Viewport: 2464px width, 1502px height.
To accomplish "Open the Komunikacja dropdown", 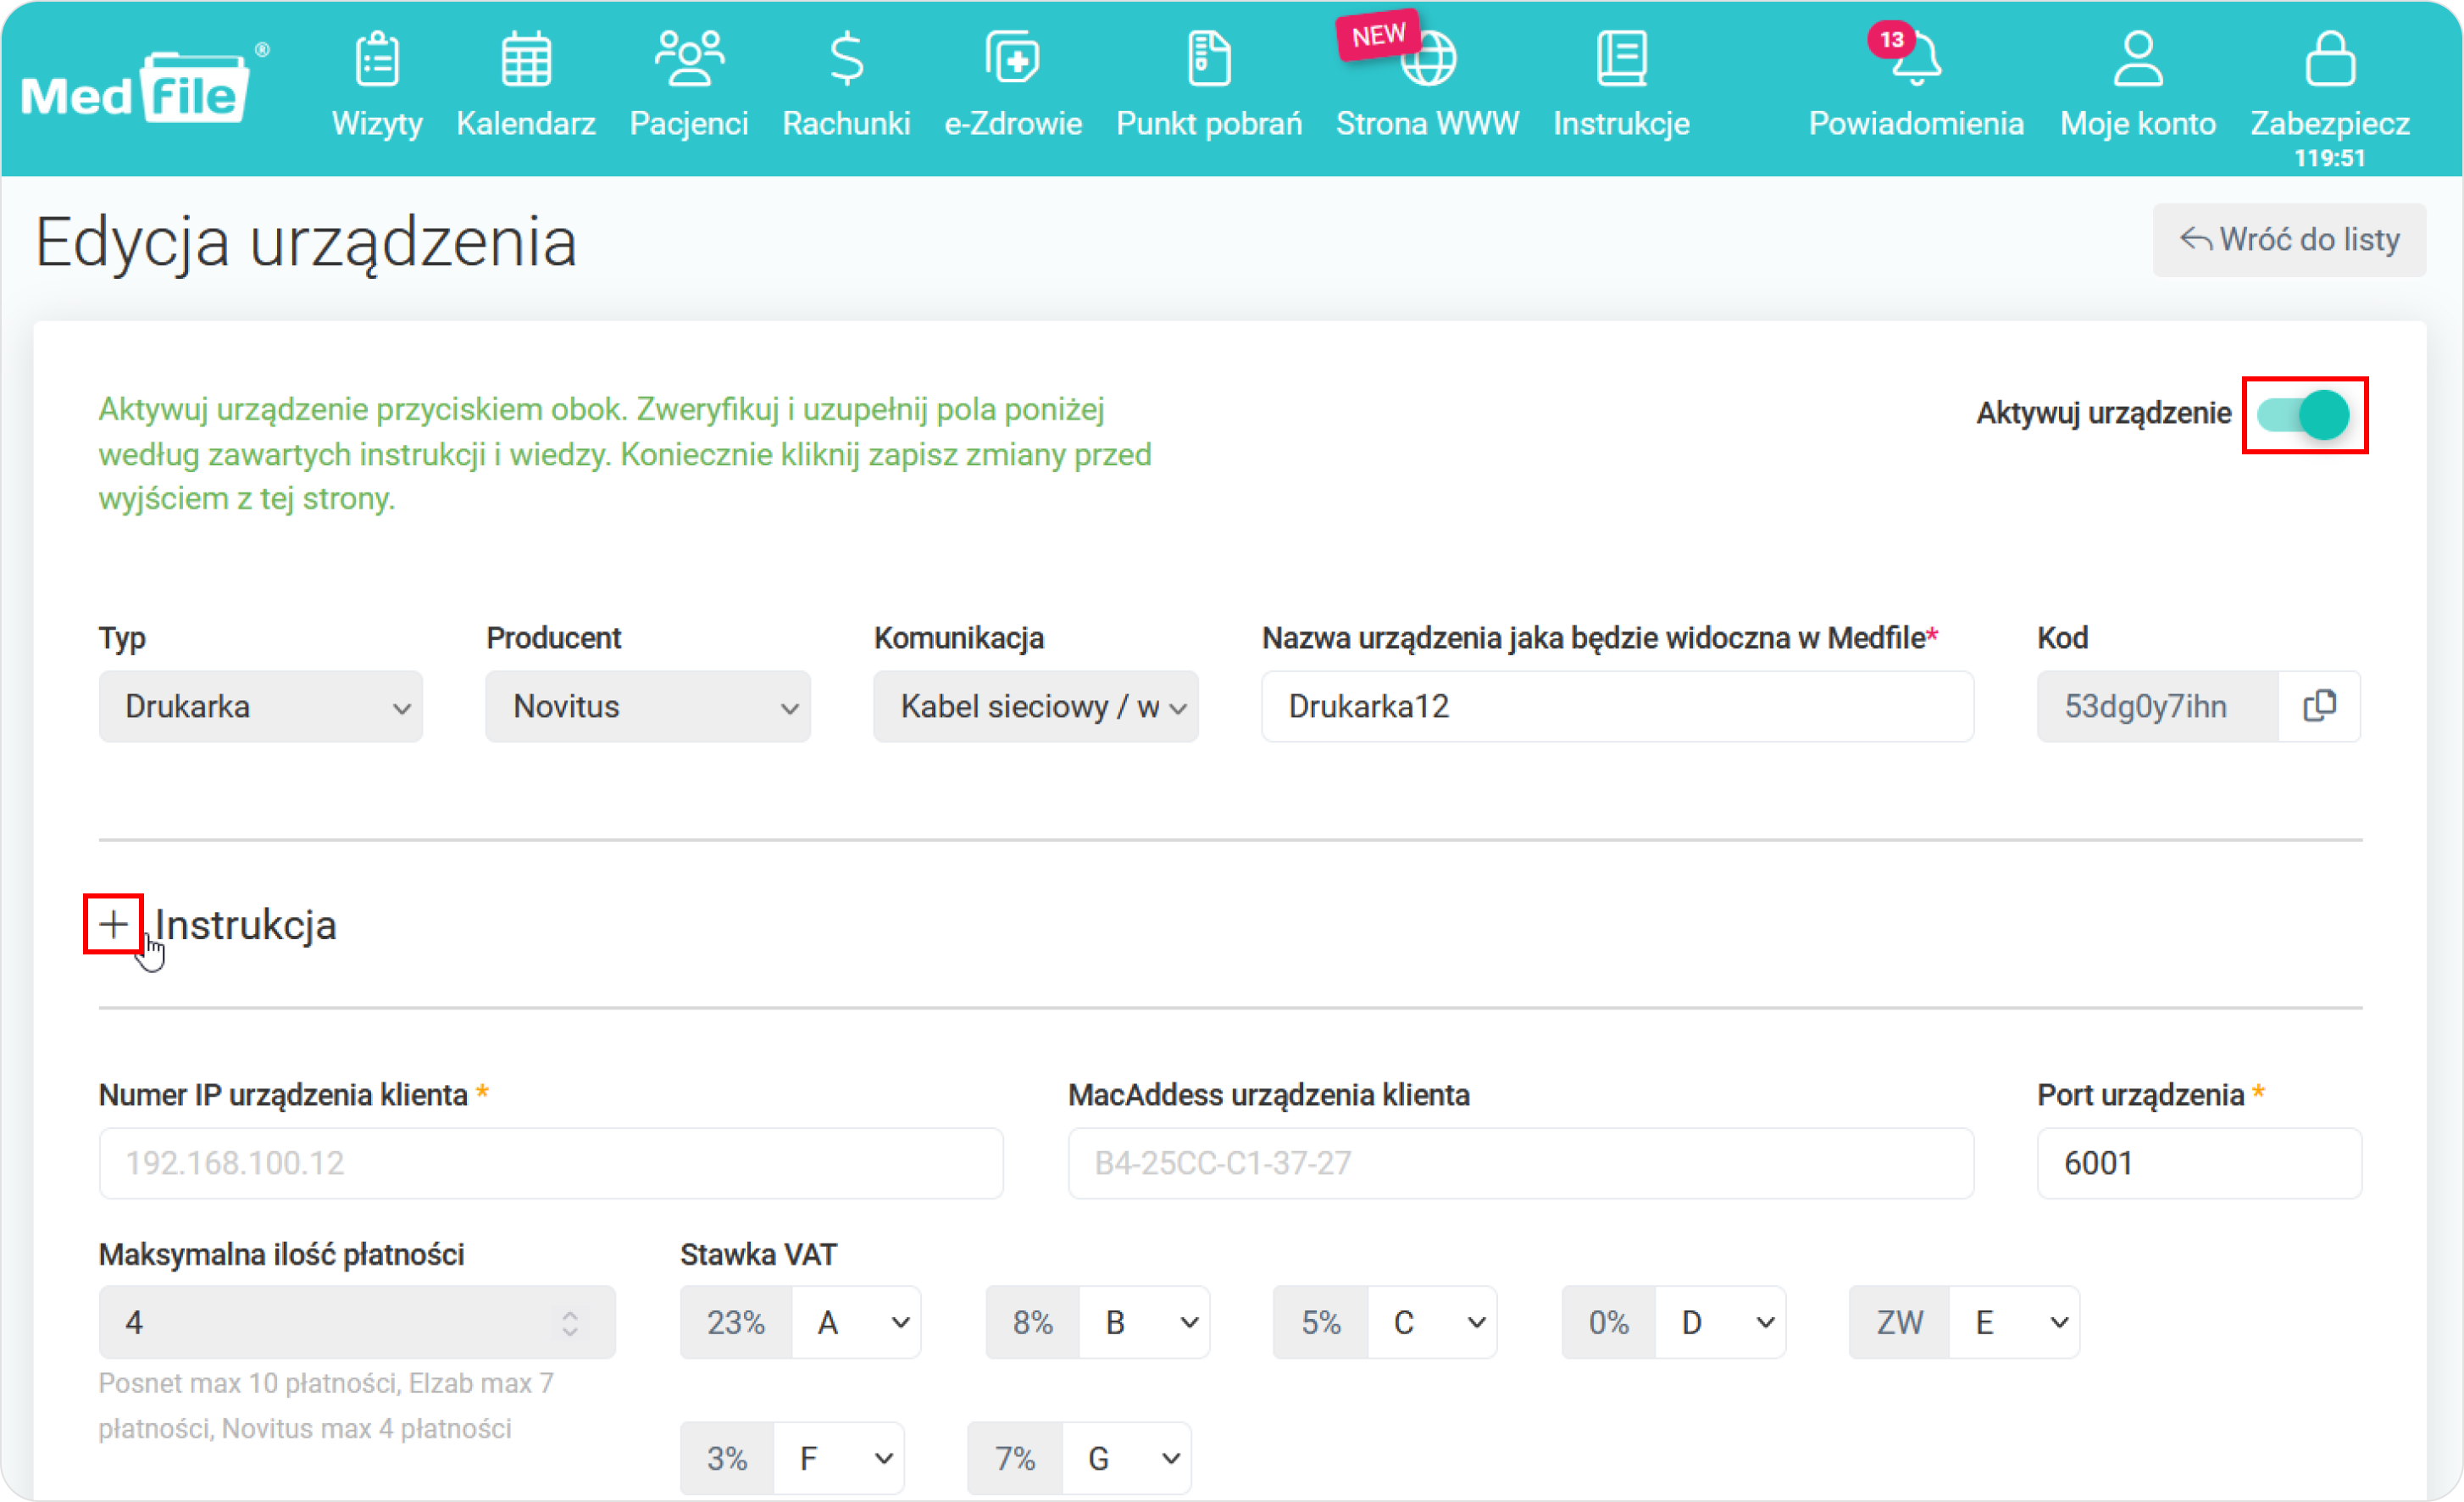I will tap(1035, 706).
